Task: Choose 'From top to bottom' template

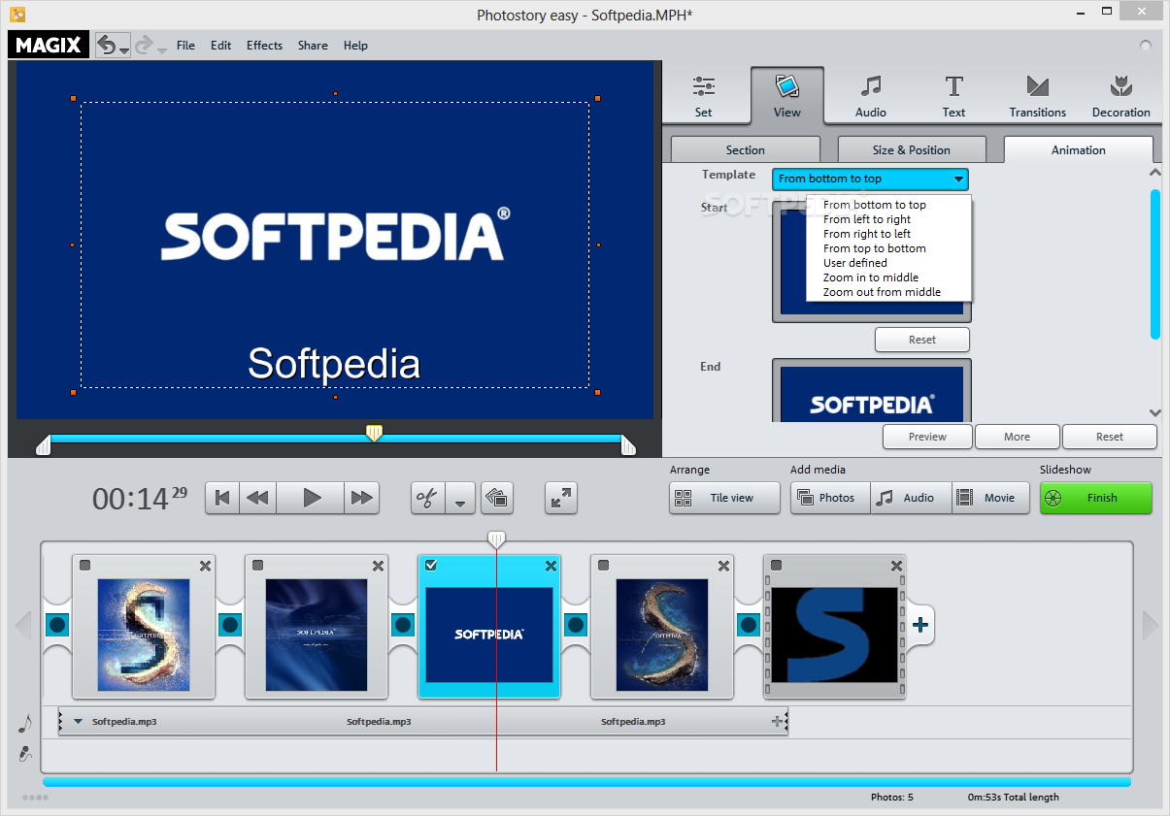Action: (875, 248)
